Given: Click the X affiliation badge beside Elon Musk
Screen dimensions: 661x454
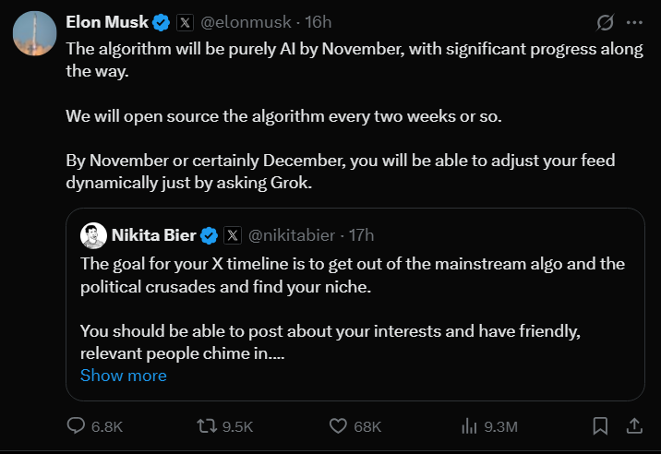Looking at the screenshot, I should pos(184,21).
